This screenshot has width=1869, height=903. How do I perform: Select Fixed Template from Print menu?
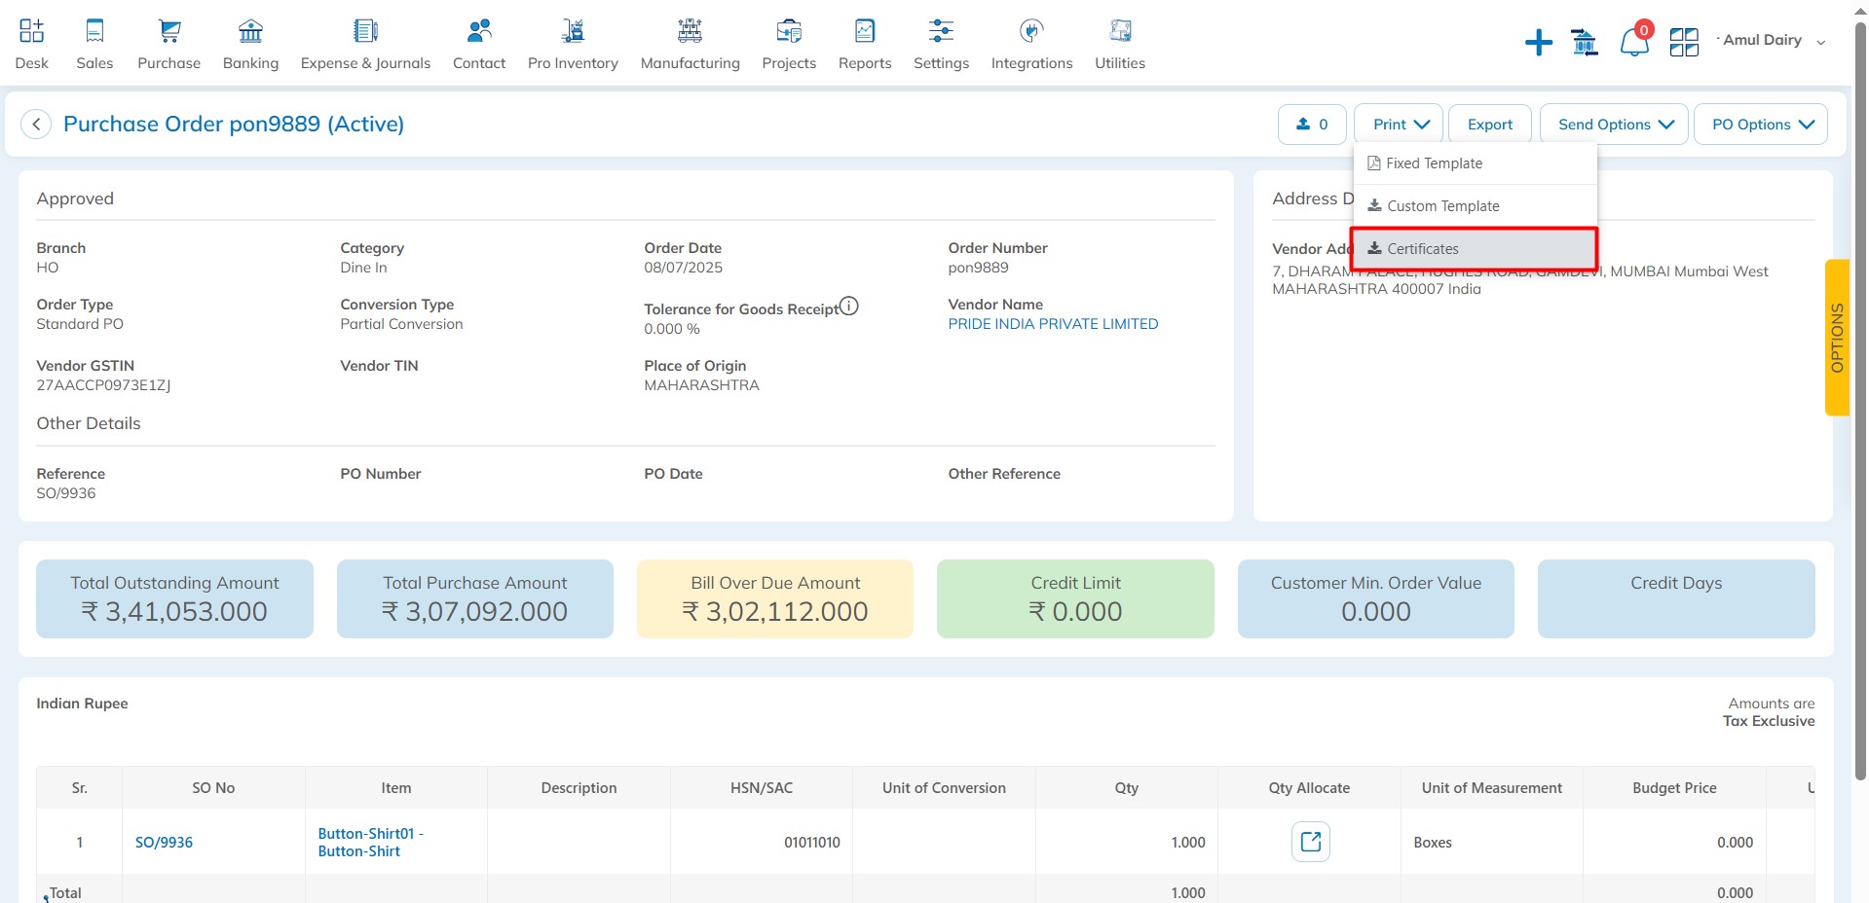pyautogui.click(x=1475, y=163)
